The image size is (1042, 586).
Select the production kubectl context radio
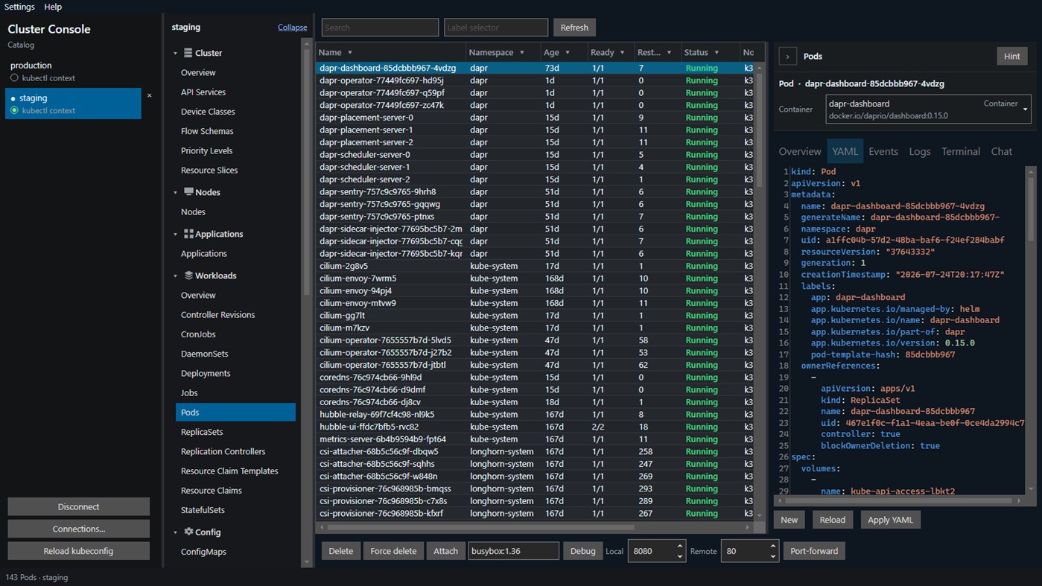click(14, 78)
